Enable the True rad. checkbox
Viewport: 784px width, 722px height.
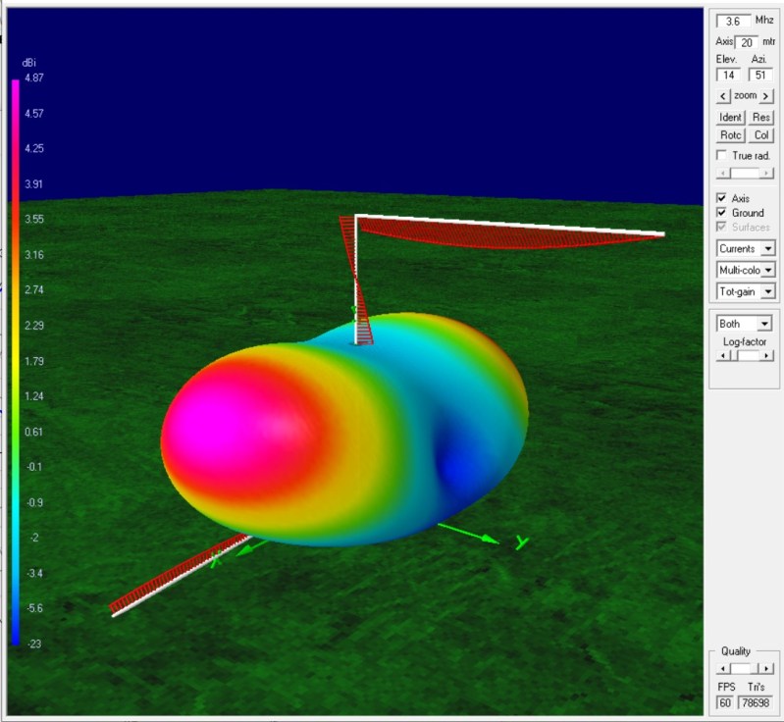pyautogui.click(x=722, y=156)
